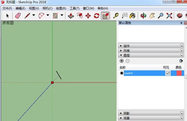Click Layer0 red color swatch
The width and height of the screenshot is (187, 121).
pos(179,73)
